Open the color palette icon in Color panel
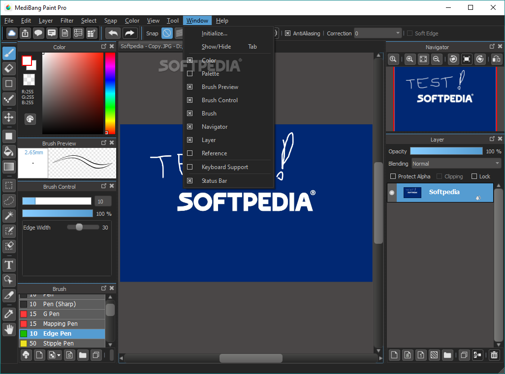This screenshot has height=374, width=505. [x=30, y=119]
